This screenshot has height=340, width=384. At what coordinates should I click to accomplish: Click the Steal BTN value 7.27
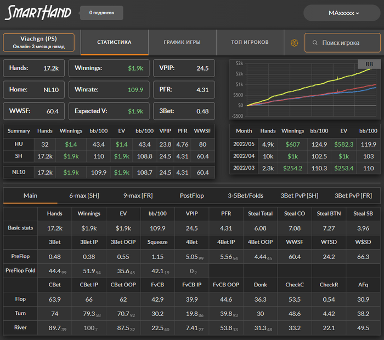(329, 228)
